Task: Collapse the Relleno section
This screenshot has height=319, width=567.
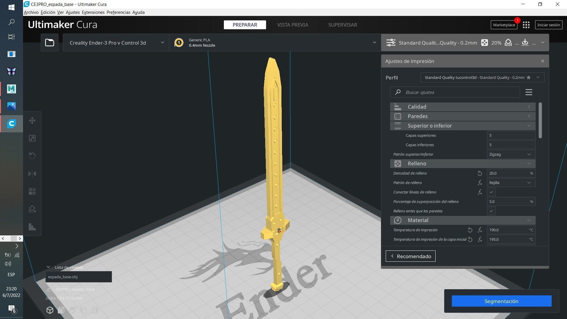Action: tap(463, 164)
